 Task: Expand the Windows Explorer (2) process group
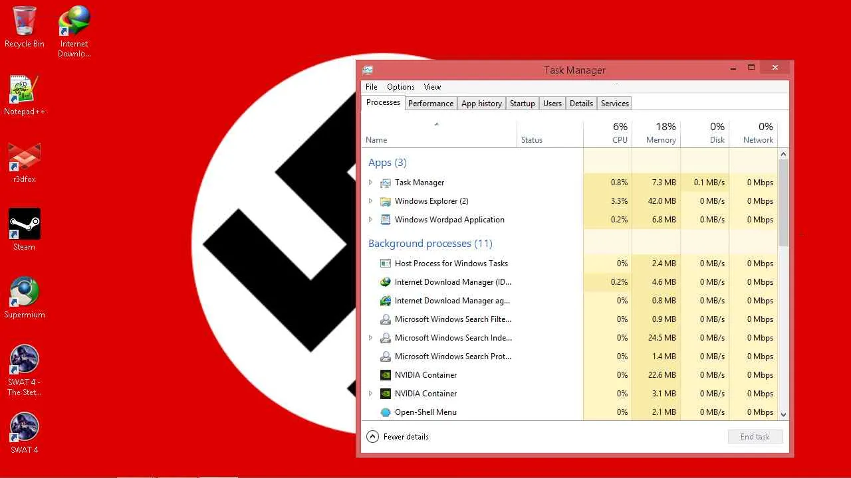(x=371, y=201)
